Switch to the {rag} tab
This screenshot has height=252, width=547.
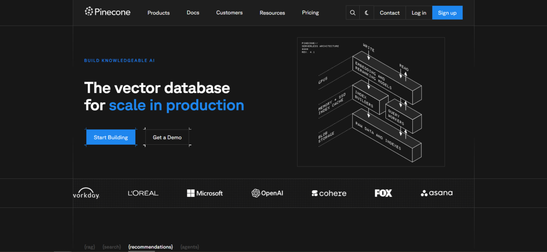(90, 247)
